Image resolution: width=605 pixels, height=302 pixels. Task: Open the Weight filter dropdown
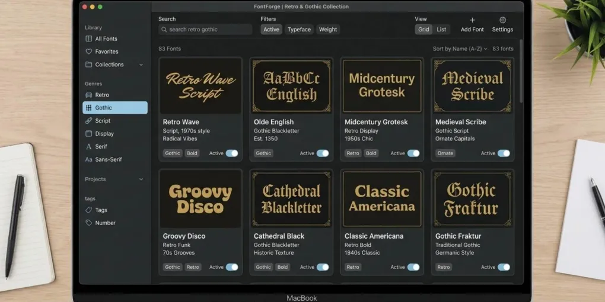(328, 29)
